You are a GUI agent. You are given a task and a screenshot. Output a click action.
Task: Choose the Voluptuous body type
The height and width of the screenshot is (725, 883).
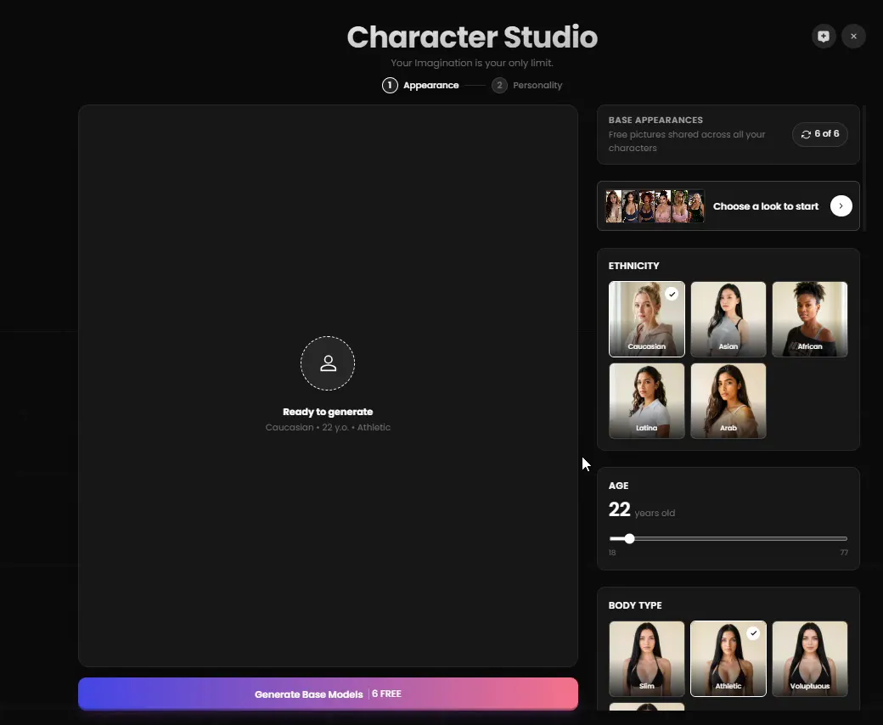click(810, 659)
